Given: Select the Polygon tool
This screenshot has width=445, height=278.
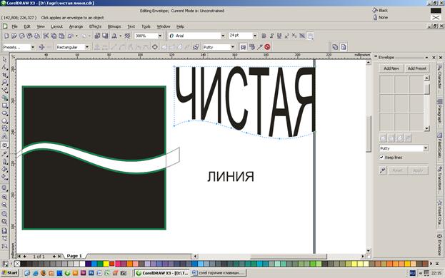Looking at the screenshot, I should point(4,121).
